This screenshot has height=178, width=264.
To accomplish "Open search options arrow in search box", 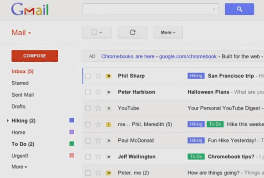I will click(x=214, y=9).
